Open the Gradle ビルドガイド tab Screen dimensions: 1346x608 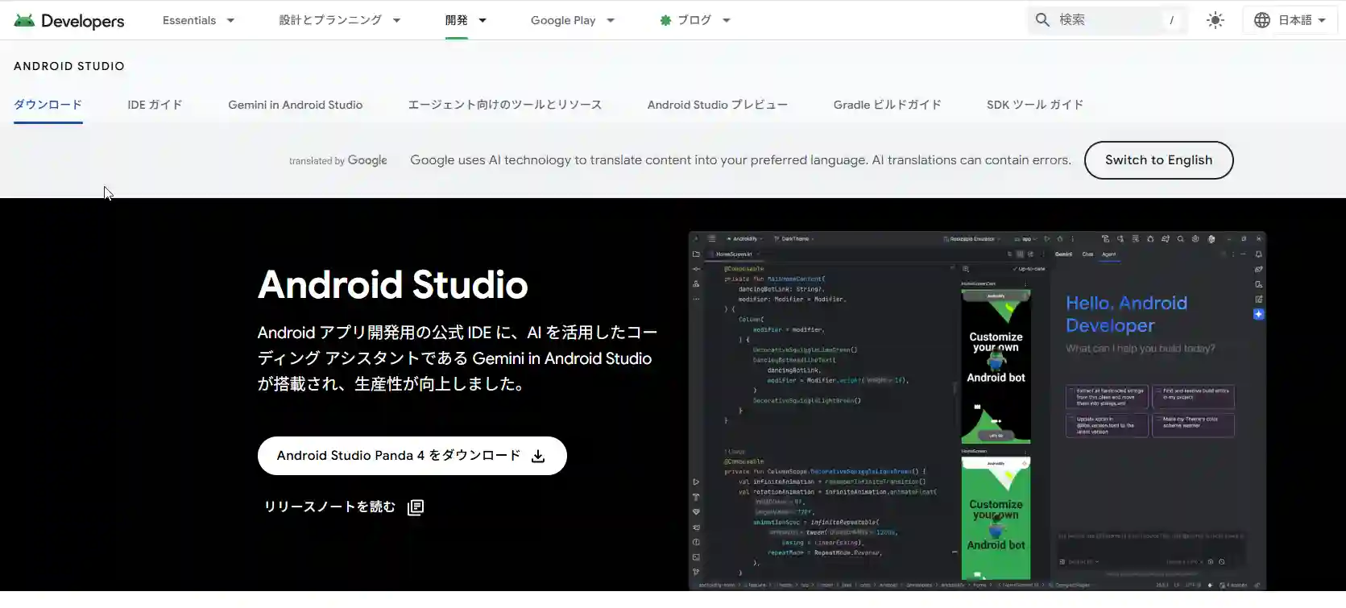click(888, 105)
